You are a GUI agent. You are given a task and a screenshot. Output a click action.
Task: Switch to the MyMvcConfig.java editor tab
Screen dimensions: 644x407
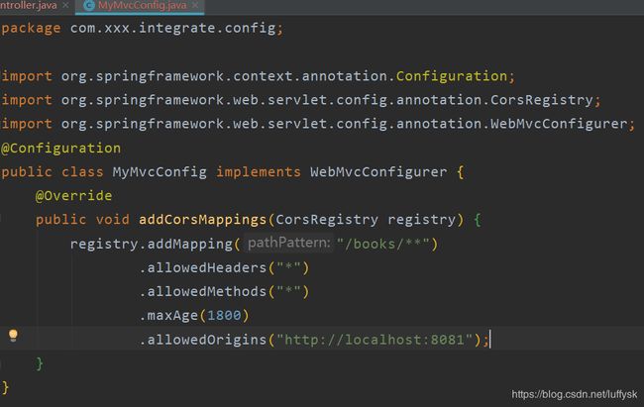(140, 6)
